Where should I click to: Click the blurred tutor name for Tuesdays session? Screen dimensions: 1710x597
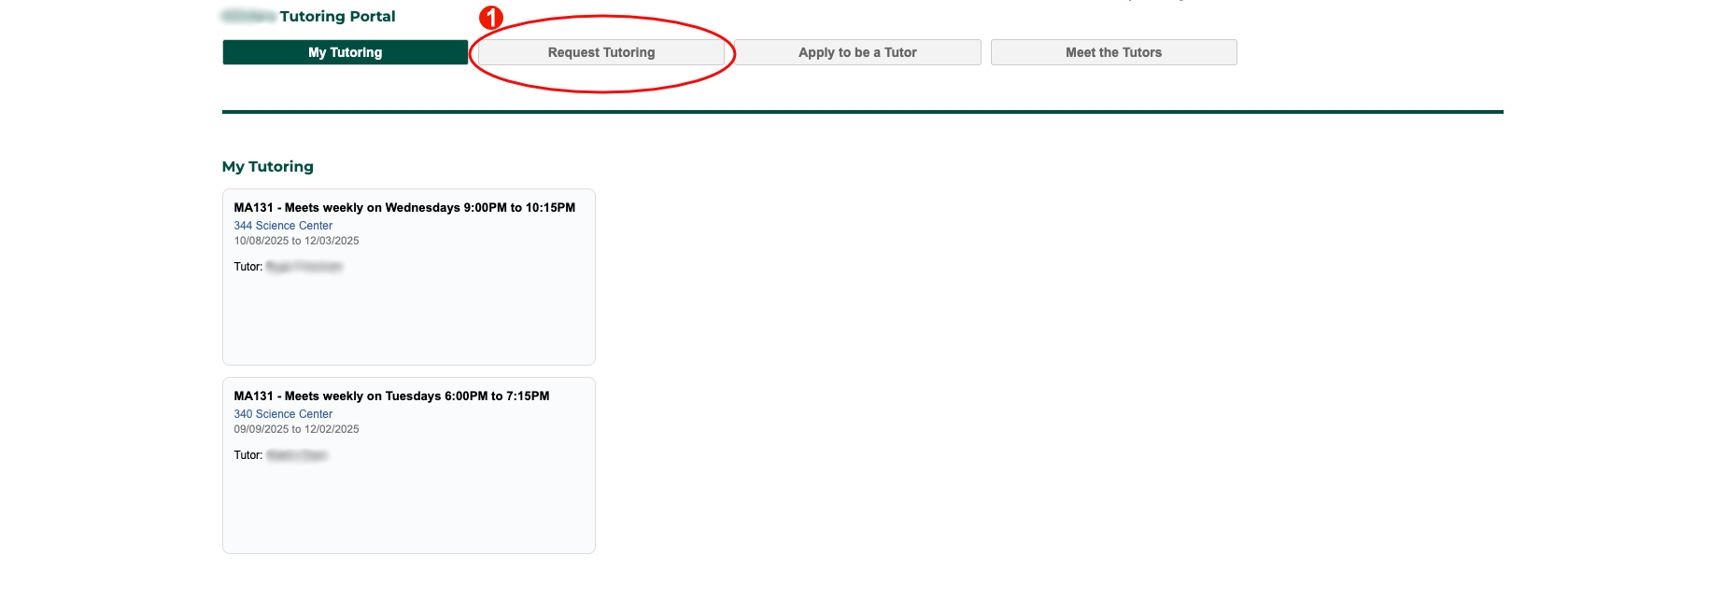coord(297,455)
